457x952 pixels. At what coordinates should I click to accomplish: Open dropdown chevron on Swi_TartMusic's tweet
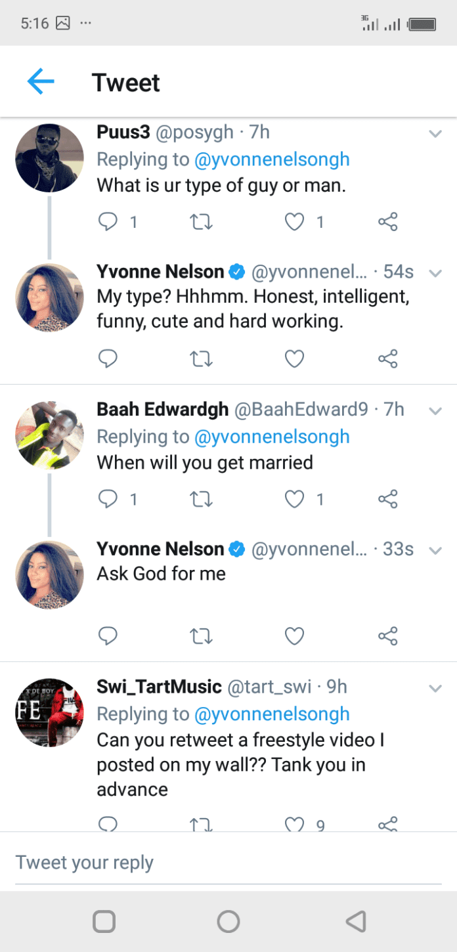coord(435,688)
